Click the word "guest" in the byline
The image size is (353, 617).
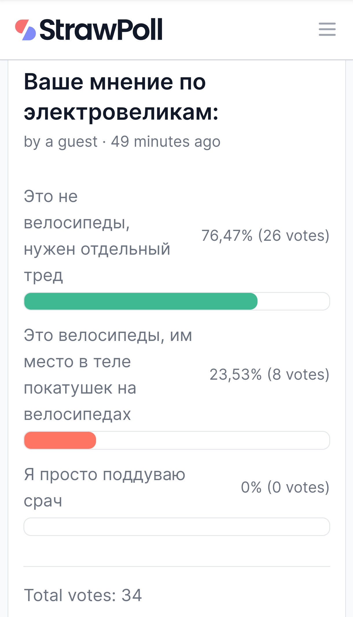78,142
